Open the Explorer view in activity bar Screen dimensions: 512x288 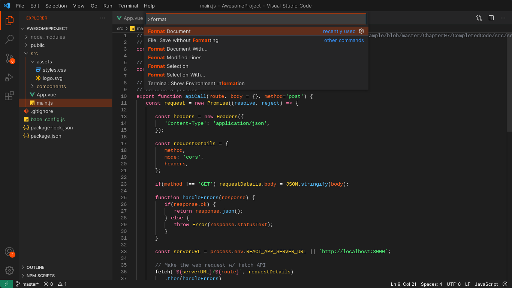point(9,20)
